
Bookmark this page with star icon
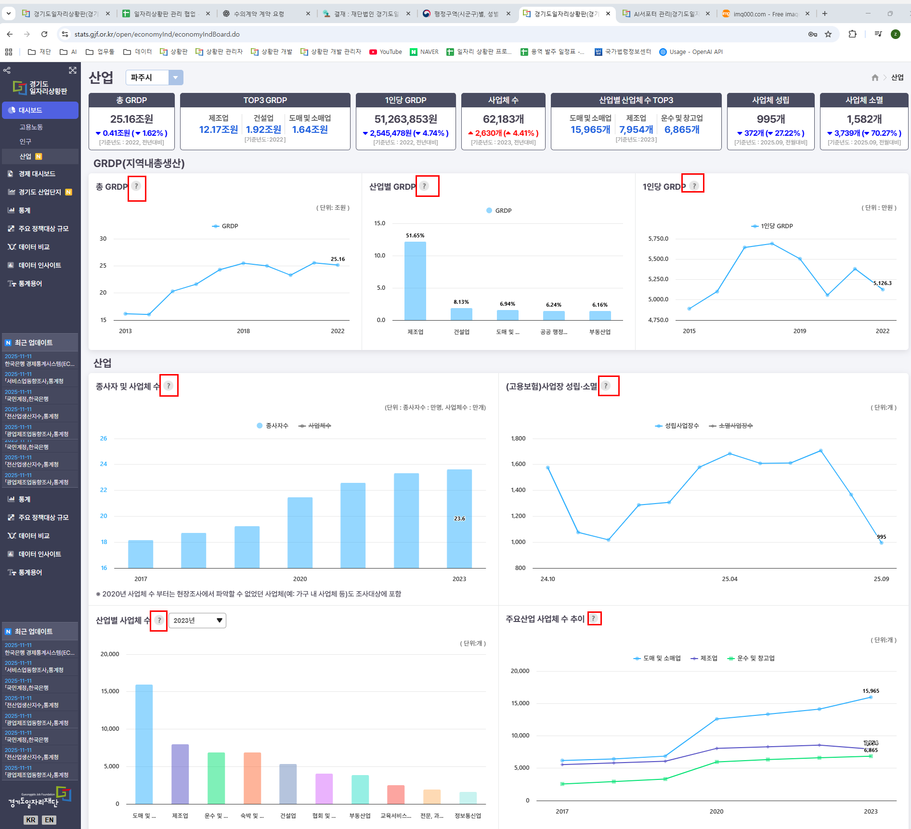click(828, 34)
